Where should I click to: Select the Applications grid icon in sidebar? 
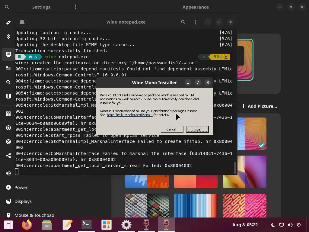[8, 114]
